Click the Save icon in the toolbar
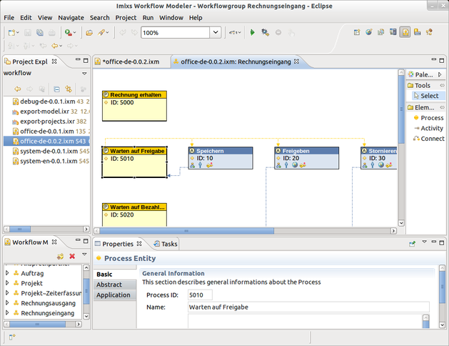 coord(28,32)
